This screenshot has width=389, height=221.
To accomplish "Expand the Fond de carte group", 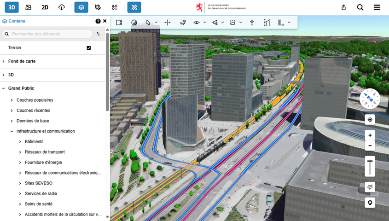I will coord(22,61).
